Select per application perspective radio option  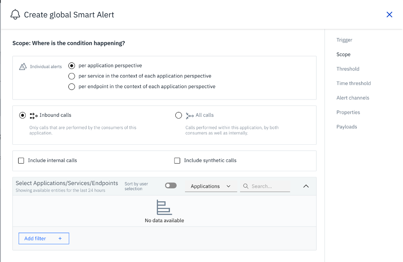[72, 65]
